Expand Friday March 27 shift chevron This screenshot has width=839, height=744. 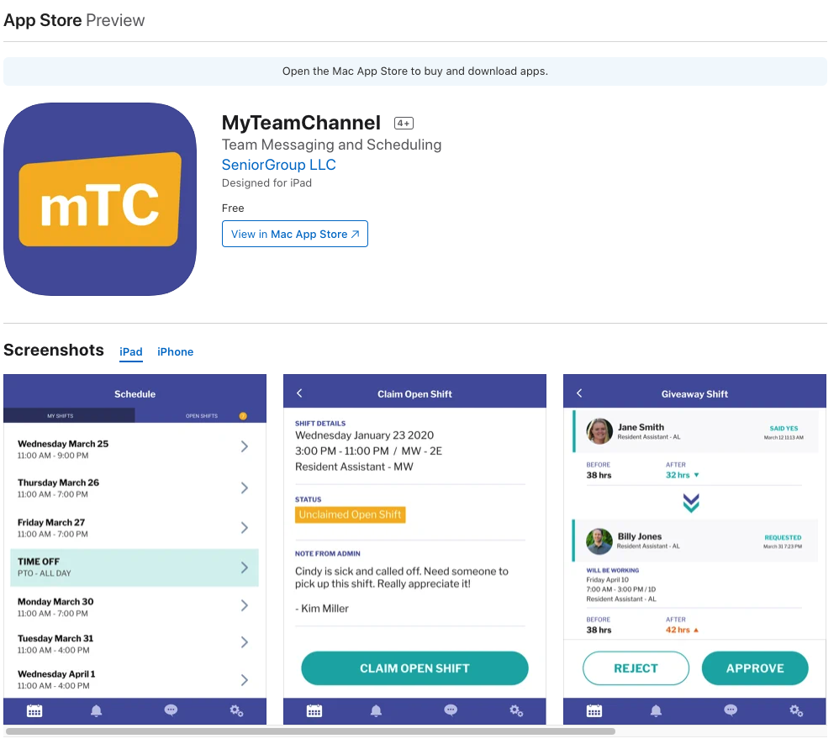click(245, 528)
